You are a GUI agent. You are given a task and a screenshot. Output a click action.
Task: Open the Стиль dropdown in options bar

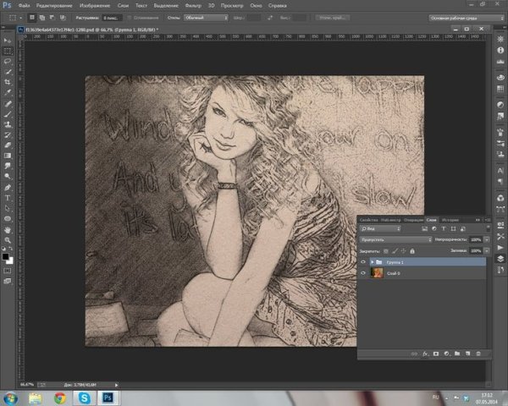pos(207,17)
